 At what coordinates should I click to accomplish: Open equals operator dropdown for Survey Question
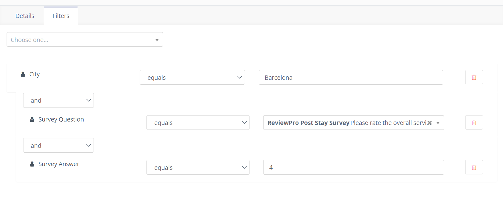tap(198, 123)
